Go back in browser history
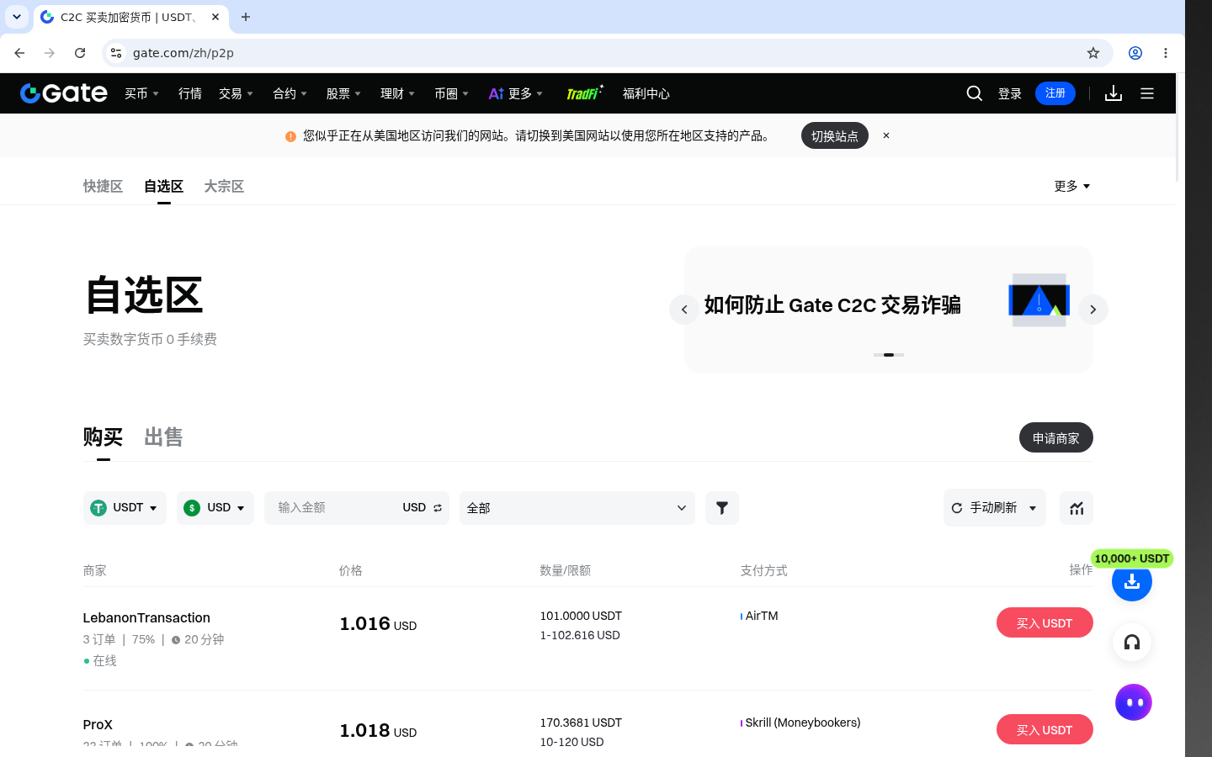The image size is (1212, 757). tap(19, 53)
